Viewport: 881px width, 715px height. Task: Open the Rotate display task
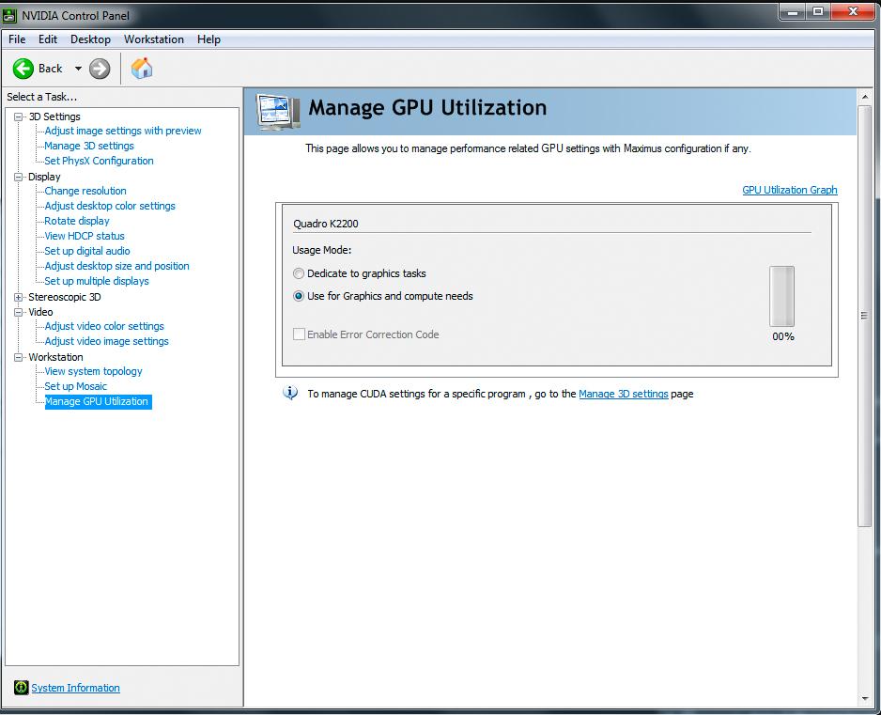(76, 221)
